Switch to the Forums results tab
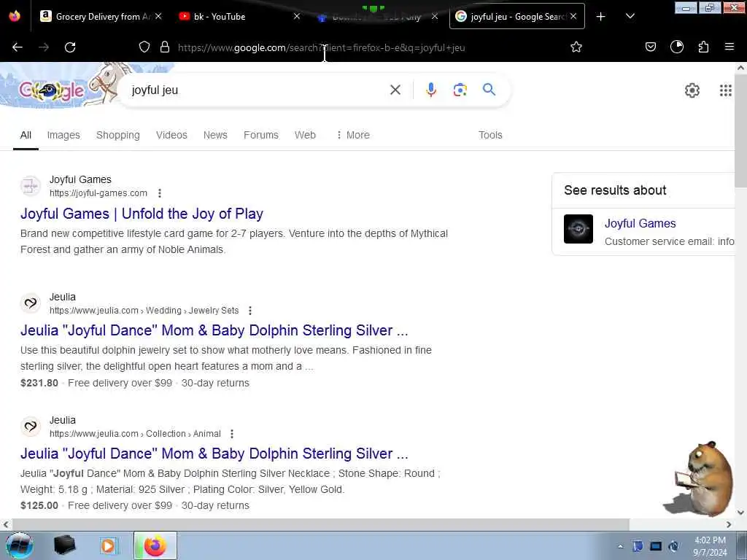Viewport: 747px width, 560px height. click(261, 135)
